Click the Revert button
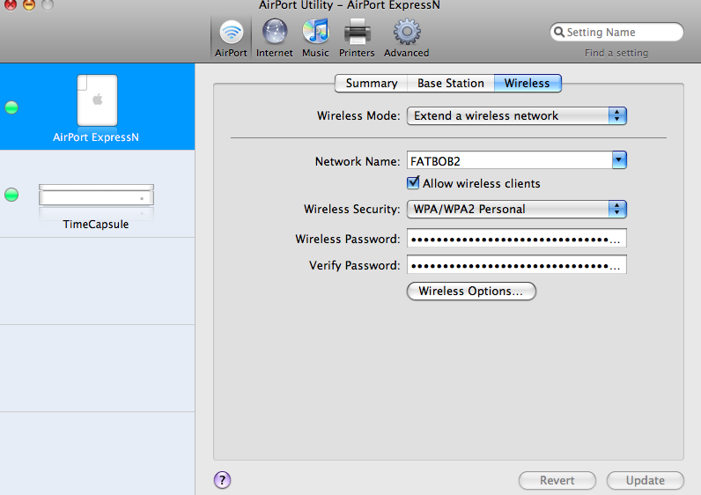Image resolution: width=701 pixels, height=495 pixels. click(x=557, y=480)
